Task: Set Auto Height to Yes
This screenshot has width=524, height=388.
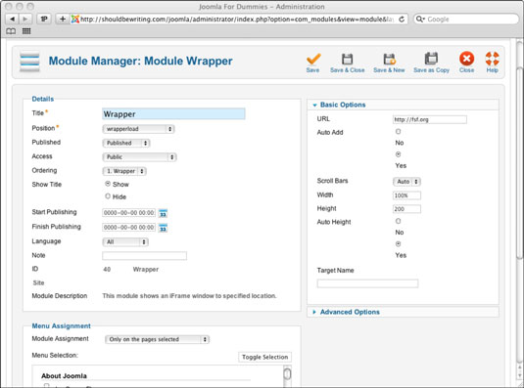Action: tap(398, 244)
